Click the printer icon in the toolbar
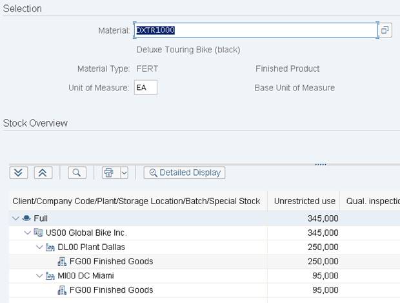 [109, 172]
